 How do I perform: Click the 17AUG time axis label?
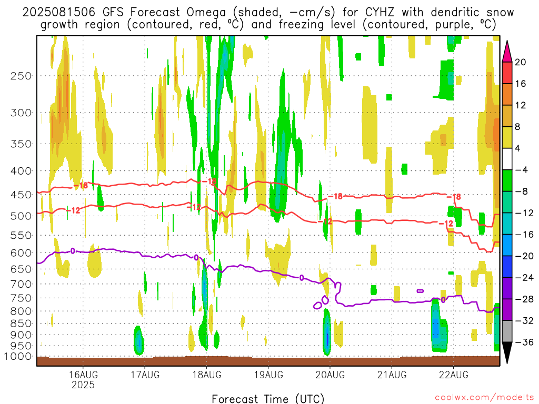click(x=145, y=375)
